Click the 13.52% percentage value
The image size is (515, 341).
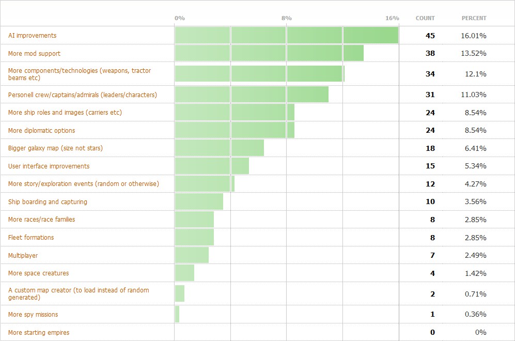coord(474,54)
